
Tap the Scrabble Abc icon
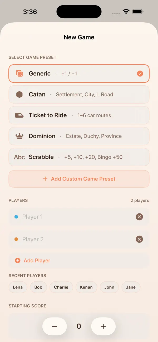tap(19, 157)
